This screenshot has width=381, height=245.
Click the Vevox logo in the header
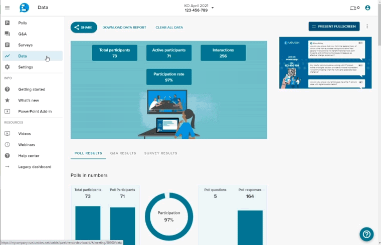[24, 7]
